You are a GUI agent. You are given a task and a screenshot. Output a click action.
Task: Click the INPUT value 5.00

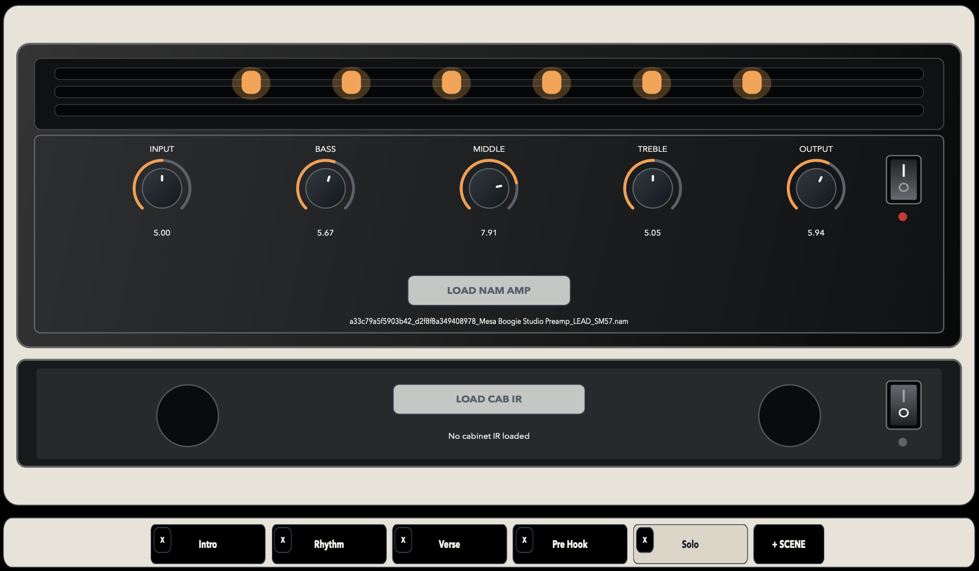162,233
